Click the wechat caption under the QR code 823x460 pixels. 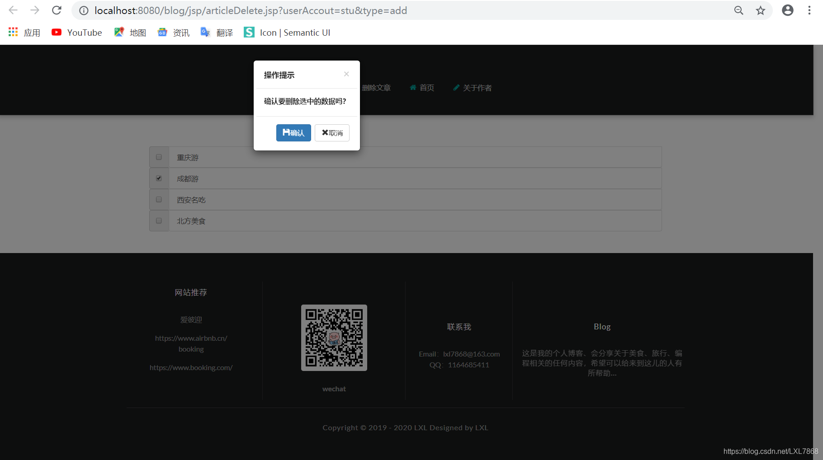click(334, 389)
